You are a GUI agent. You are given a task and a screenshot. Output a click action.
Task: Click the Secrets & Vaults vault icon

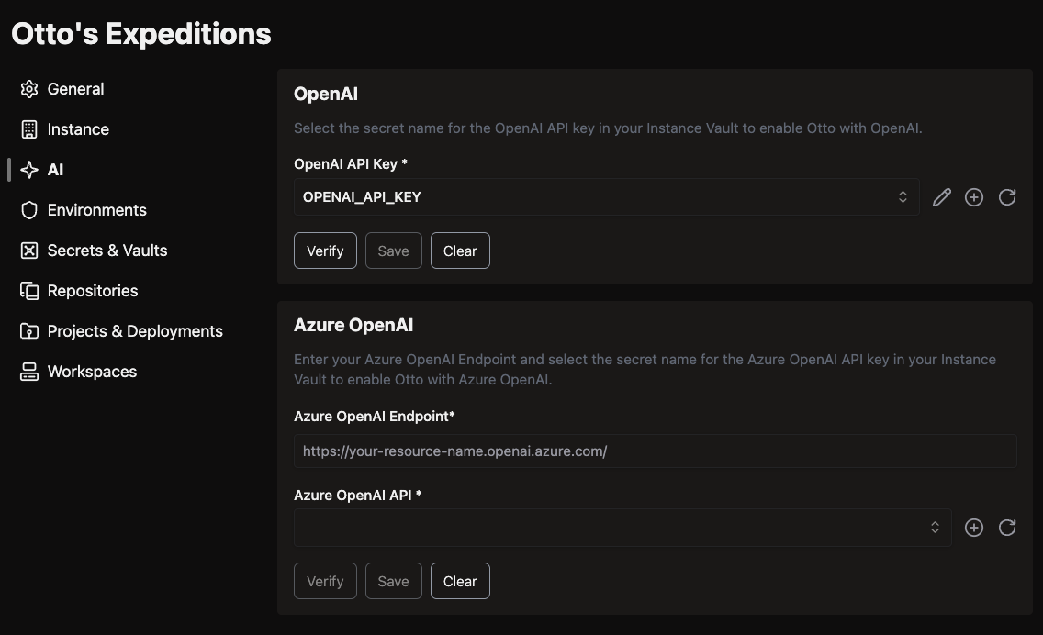[x=29, y=251]
